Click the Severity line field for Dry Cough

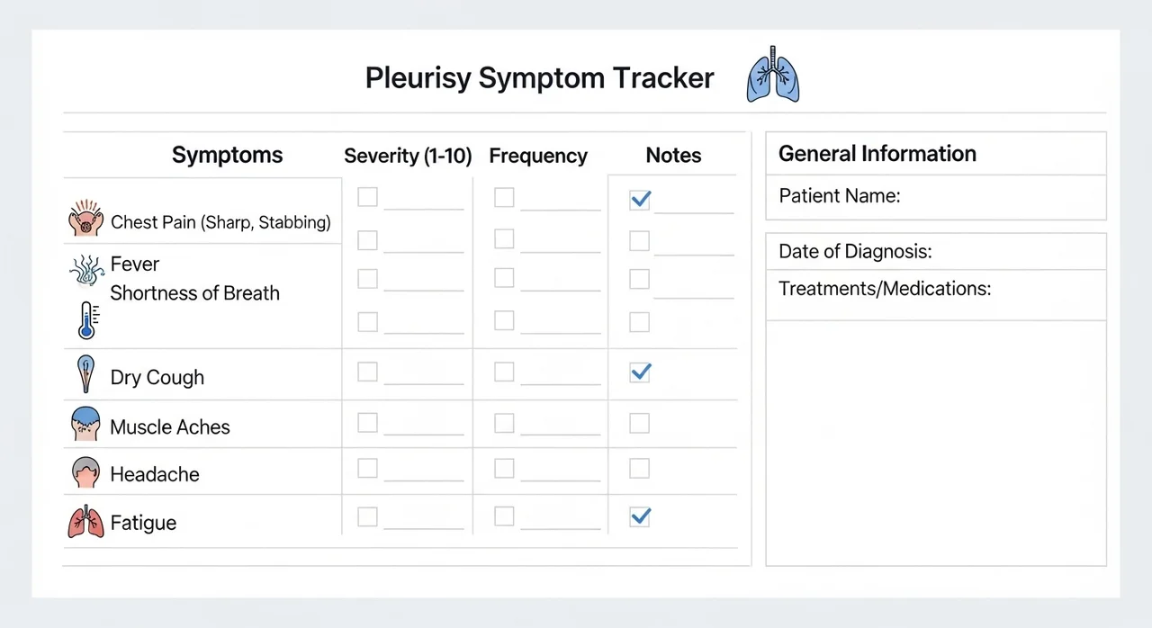click(423, 381)
